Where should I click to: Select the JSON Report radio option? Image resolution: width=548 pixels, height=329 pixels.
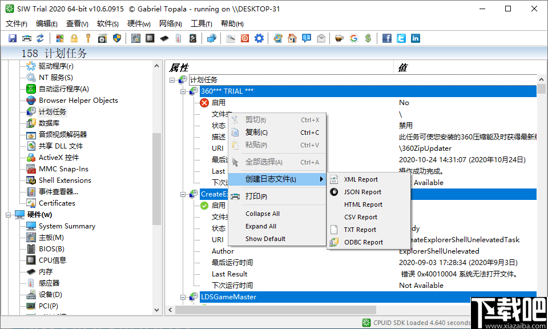[362, 192]
